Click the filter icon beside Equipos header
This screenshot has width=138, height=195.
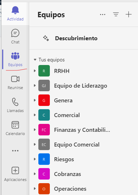click(116, 14)
